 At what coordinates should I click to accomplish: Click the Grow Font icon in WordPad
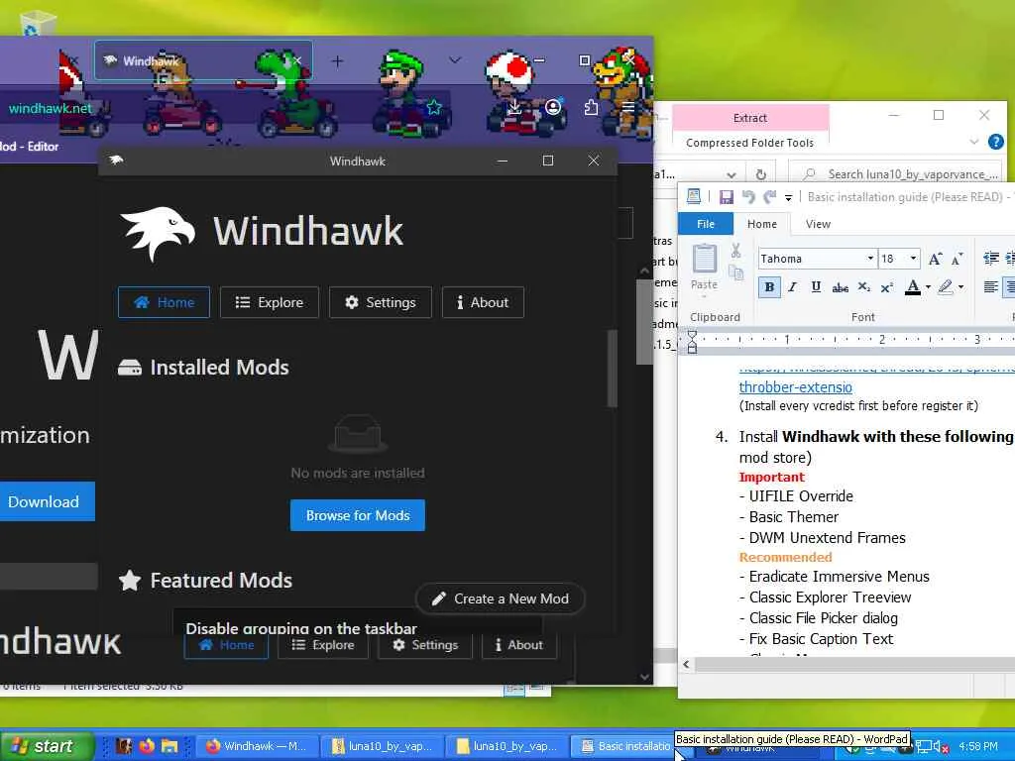tap(935, 259)
